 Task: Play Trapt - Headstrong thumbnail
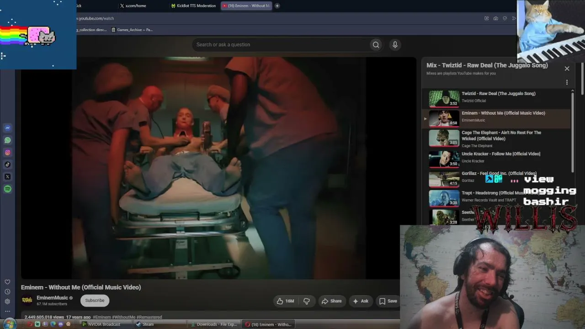444,198
